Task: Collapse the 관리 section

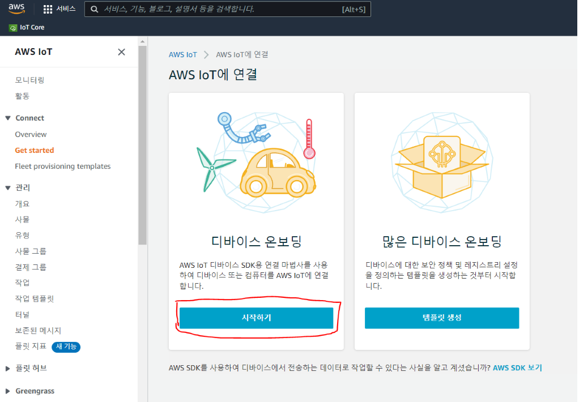Action: tap(8, 188)
